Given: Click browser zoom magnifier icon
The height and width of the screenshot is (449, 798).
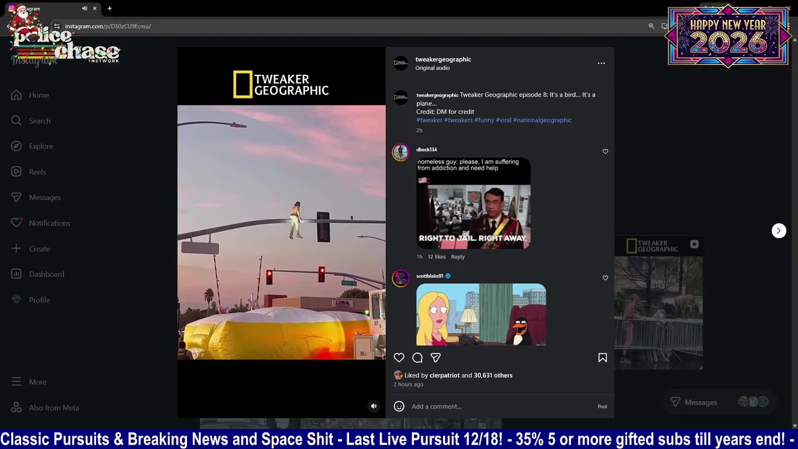Looking at the screenshot, I should tap(651, 26).
